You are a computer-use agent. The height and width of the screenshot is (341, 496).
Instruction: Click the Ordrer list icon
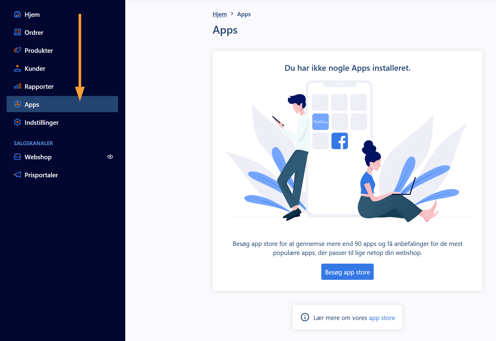[x=17, y=32]
